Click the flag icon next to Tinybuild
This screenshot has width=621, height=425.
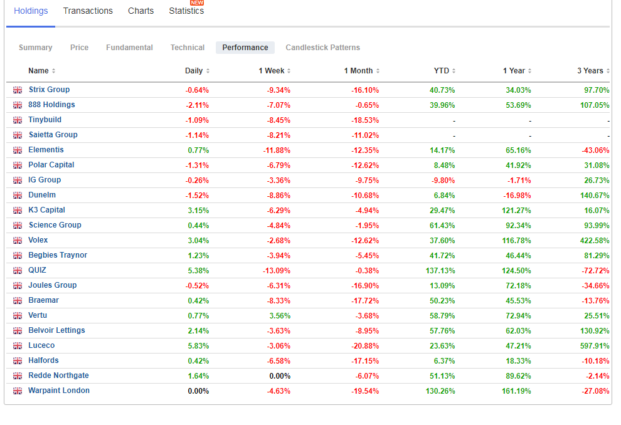[x=18, y=120]
